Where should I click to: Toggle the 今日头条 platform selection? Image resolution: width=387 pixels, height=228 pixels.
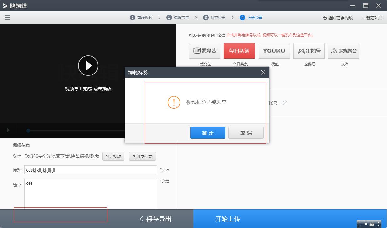239,50
